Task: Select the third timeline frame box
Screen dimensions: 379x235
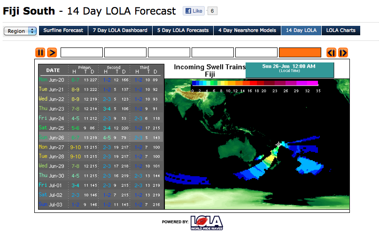Action: click(169, 53)
